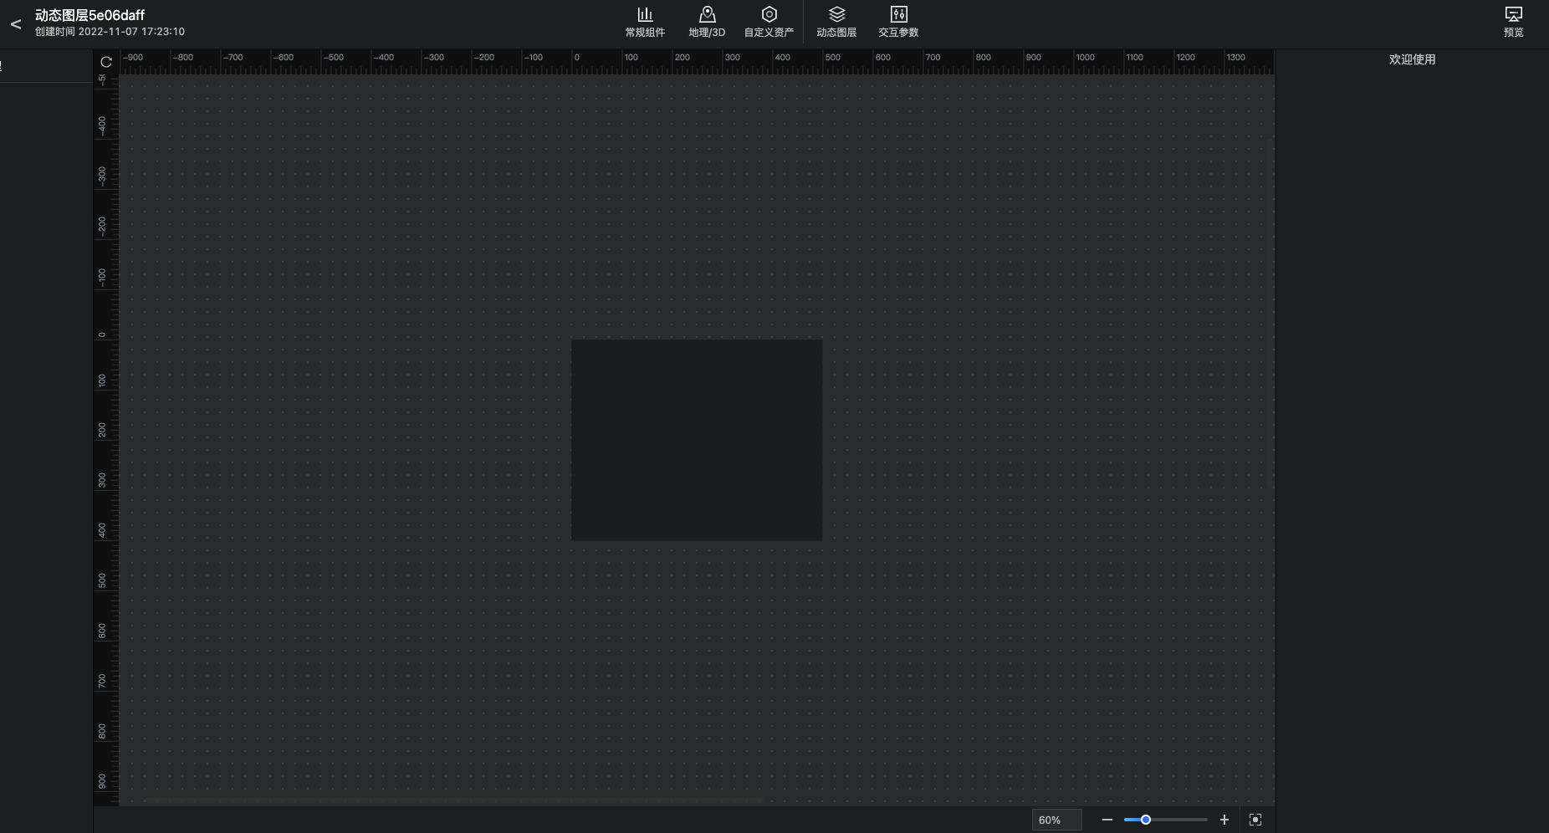Open the 常规组件 components menu
Viewport: 1549px width, 833px height.
tap(645, 23)
